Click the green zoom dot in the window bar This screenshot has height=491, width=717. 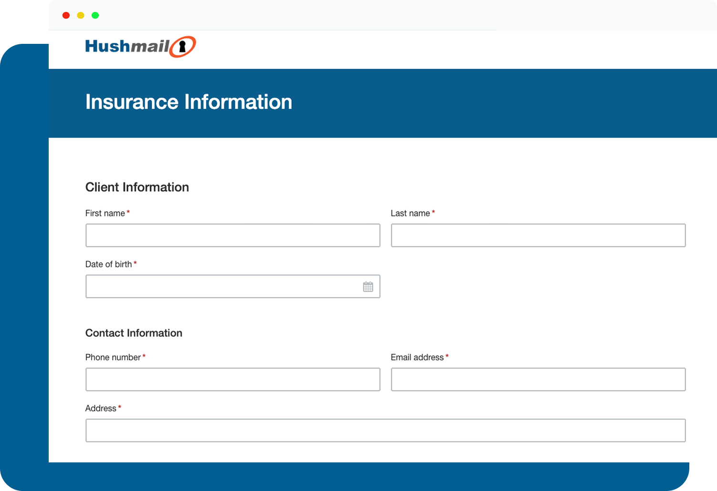(95, 15)
